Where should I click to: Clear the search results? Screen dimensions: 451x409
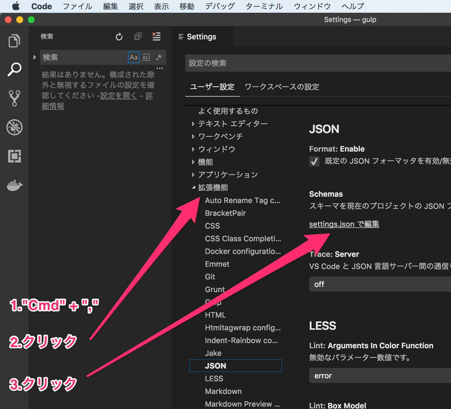[x=156, y=36]
